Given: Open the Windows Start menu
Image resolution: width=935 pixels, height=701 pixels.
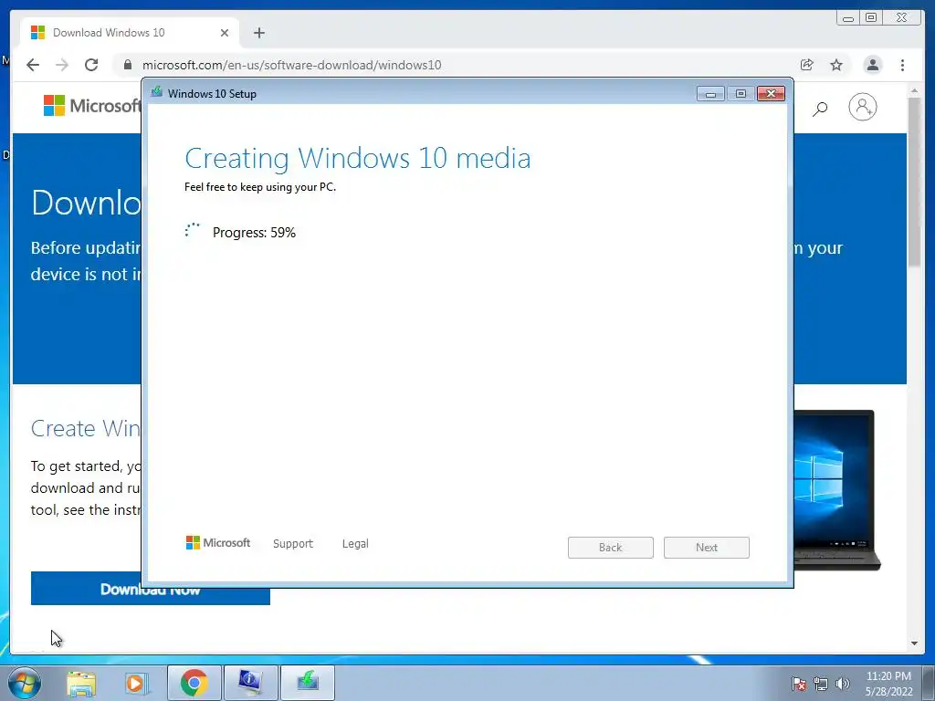Looking at the screenshot, I should 24,683.
